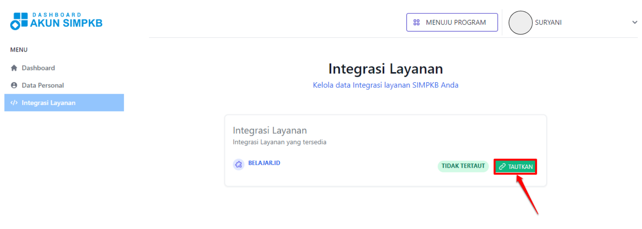Click the Suryani profile avatar
The image size is (642, 229).
[x=520, y=23]
